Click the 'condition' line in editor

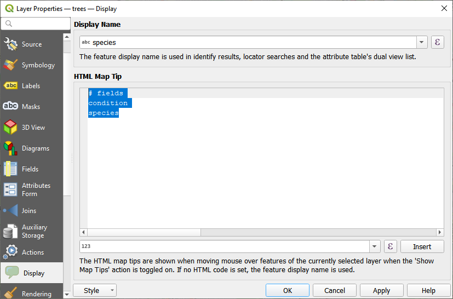(108, 103)
